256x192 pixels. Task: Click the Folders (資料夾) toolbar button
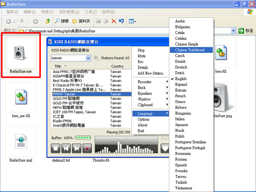click(81, 21)
